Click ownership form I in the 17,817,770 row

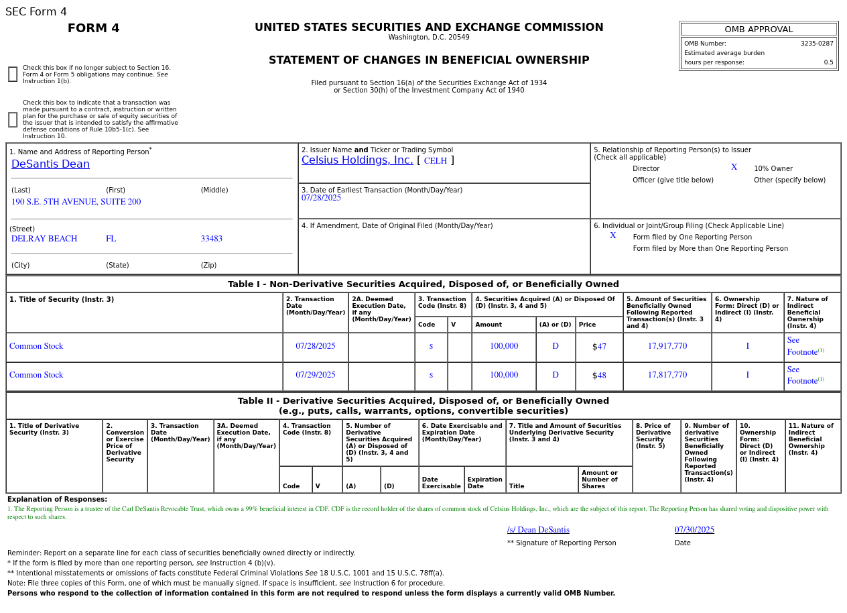(x=748, y=375)
